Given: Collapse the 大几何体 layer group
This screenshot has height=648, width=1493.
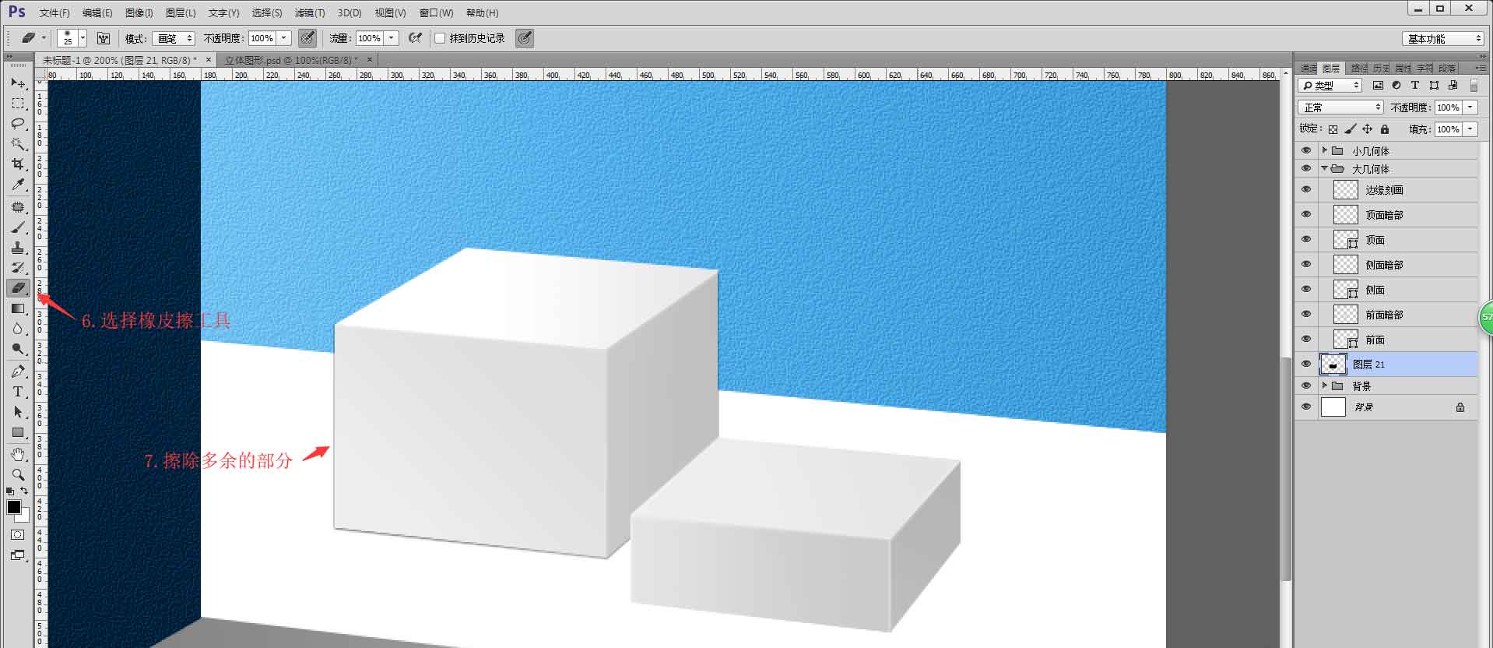Looking at the screenshot, I should coord(1324,168).
